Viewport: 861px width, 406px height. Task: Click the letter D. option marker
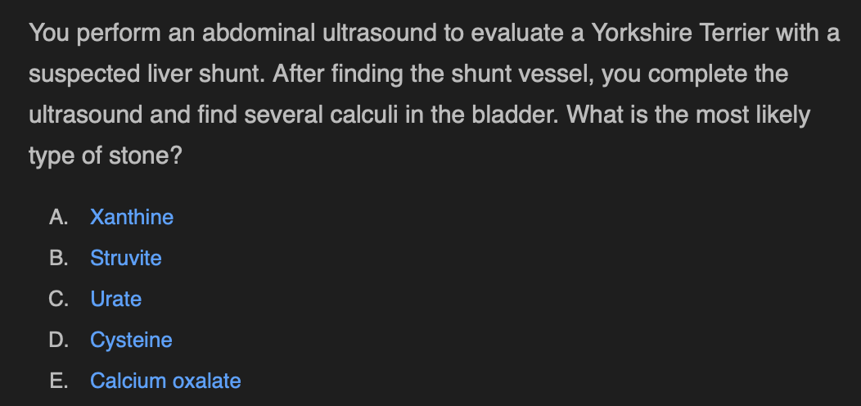(59, 340)
